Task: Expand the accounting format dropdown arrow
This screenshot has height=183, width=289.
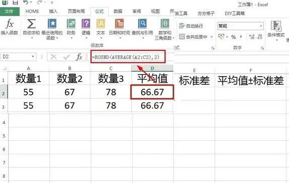Action: click(x=227, y=37)
